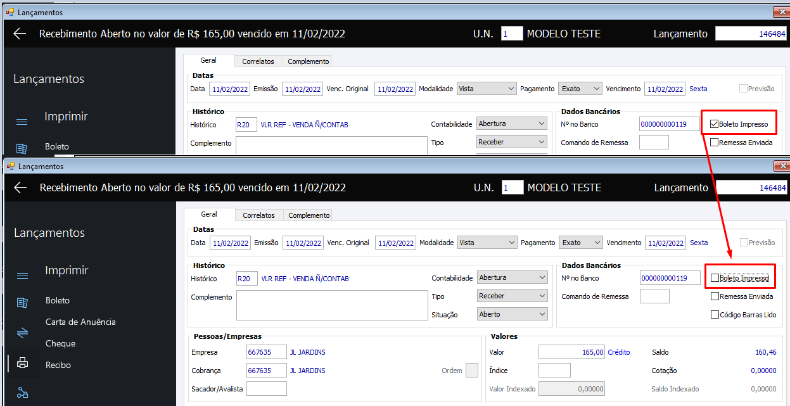The height and width of the screenshot is (406, 790).
Task: Click the Empresa code field 667635
Action: (266, 352)
